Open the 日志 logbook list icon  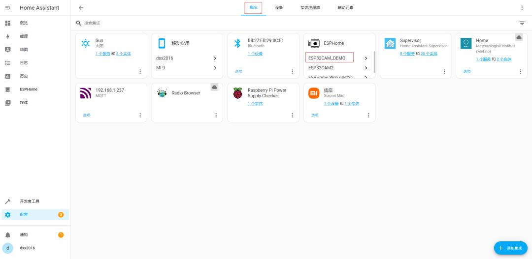[x=8, y=63]
